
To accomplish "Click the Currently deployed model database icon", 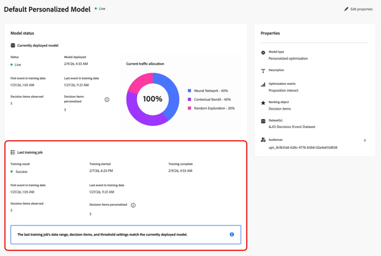I will click(13, 46).
